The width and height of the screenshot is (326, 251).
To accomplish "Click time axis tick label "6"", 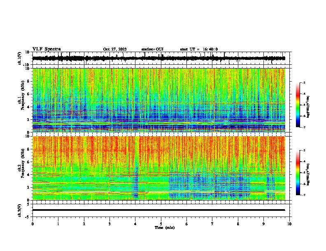I will coord(187,224).
